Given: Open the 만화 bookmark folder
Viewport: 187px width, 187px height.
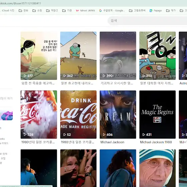Looking at the screenshot, I should coord(23,10).
